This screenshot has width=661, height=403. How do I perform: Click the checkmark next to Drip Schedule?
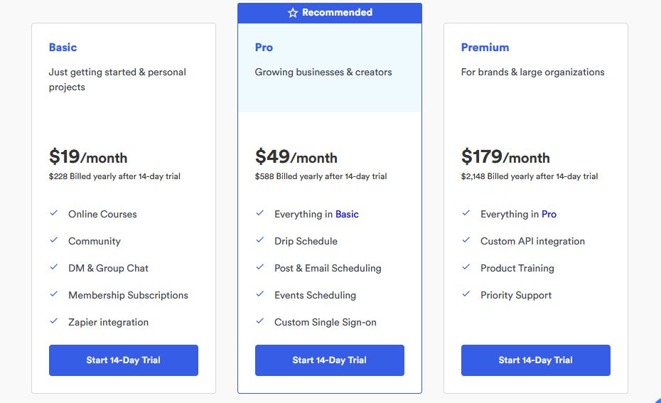click(x=260, y=240)
